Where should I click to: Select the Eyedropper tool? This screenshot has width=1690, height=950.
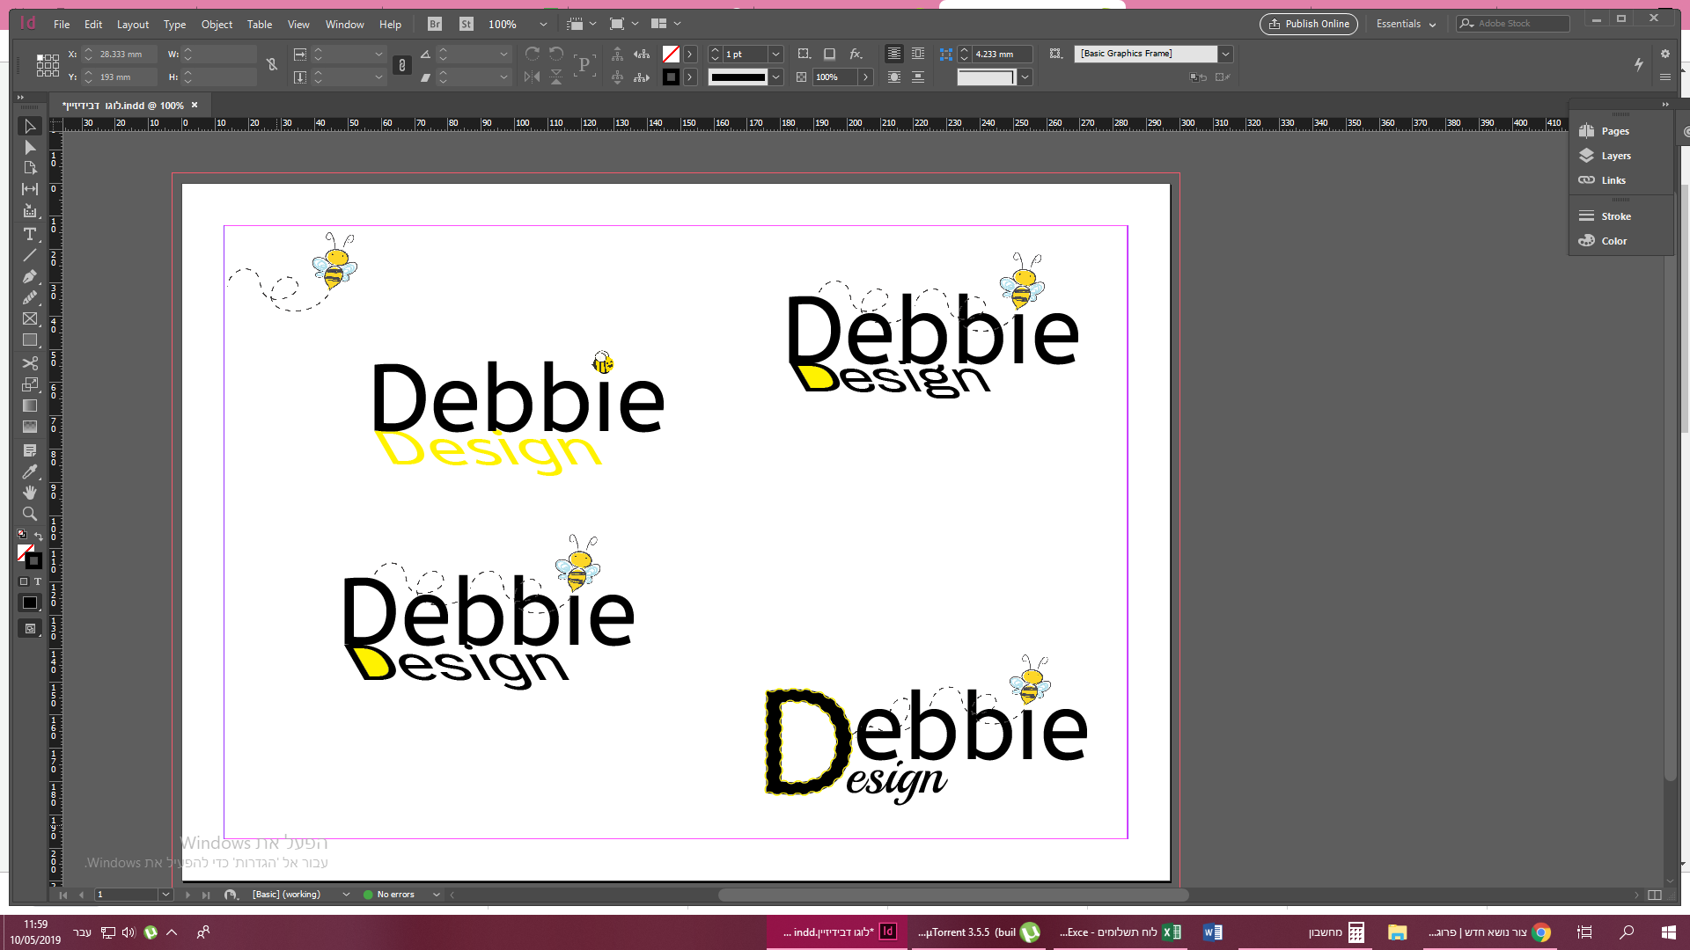point(29,471)
